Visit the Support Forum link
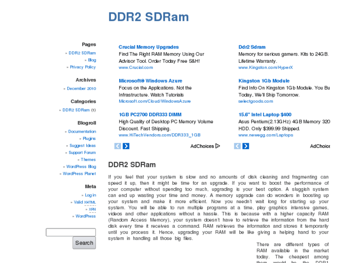 (x=82, y=152)
